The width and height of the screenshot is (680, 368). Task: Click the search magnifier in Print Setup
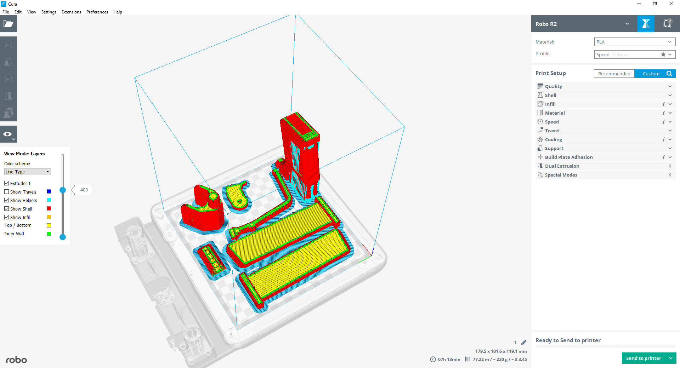[x=669, y=74]
